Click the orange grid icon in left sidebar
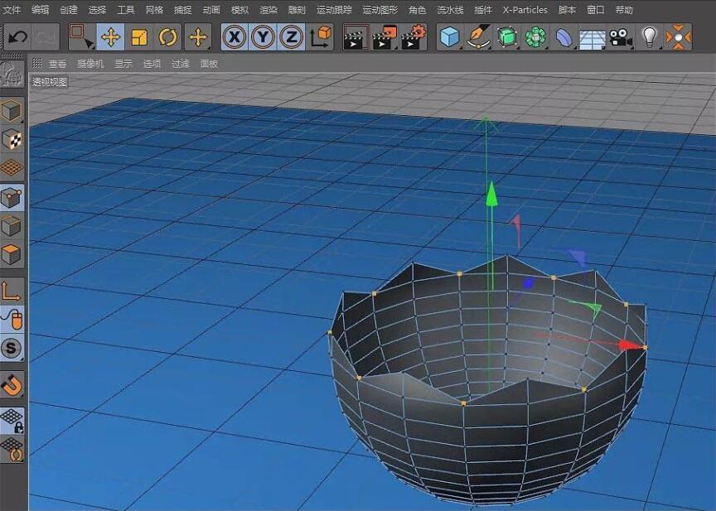Screen dimensions: 716x511 click(12, 167)
